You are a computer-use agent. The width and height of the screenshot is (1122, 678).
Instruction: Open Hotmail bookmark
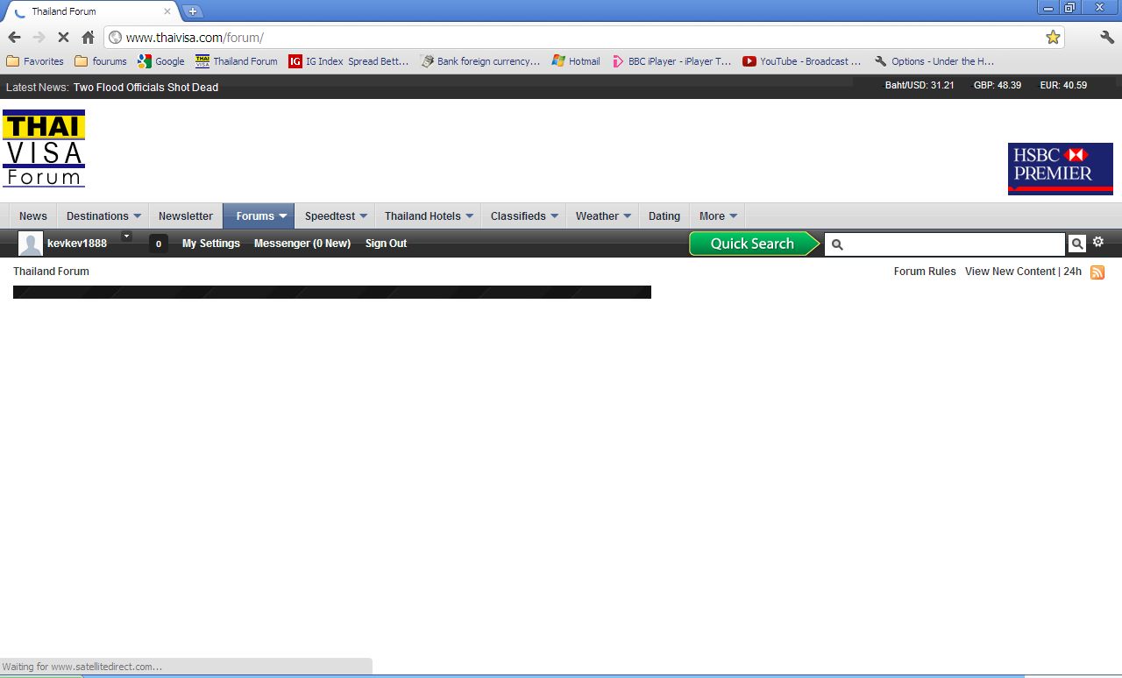(576, 61)
